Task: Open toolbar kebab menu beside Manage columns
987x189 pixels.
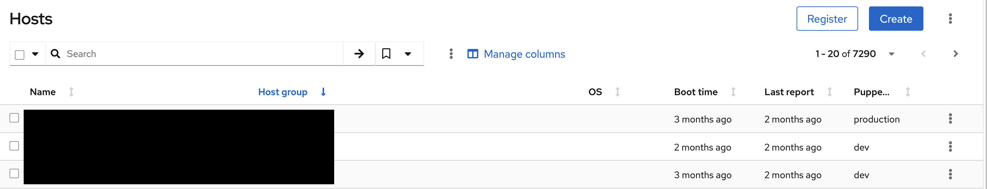Action: pyautogui.click(x=451, y=54)
